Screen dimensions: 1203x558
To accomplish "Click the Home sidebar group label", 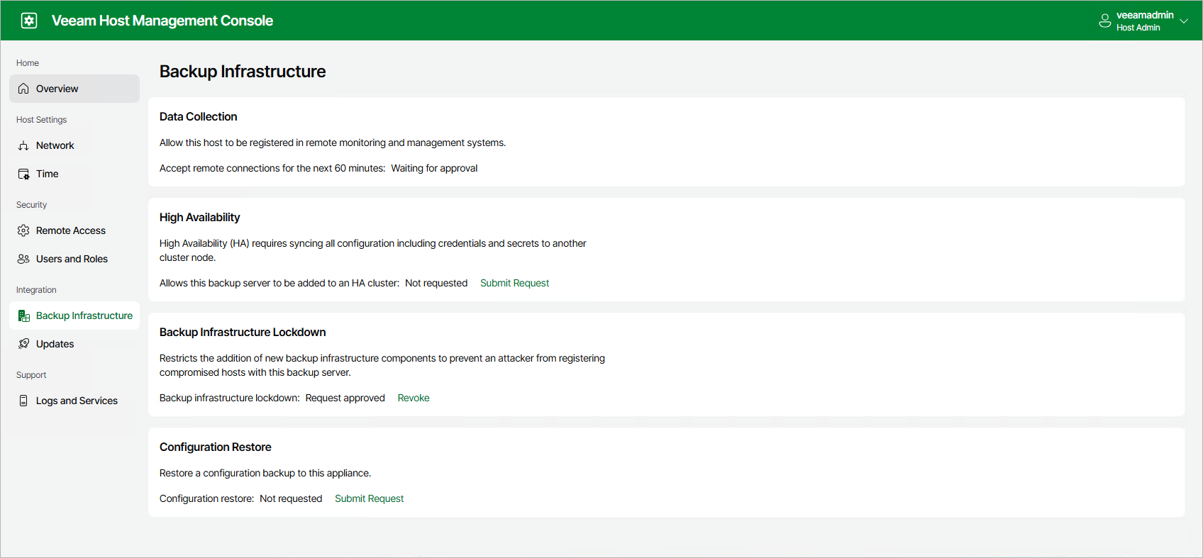I will point(28,63).
